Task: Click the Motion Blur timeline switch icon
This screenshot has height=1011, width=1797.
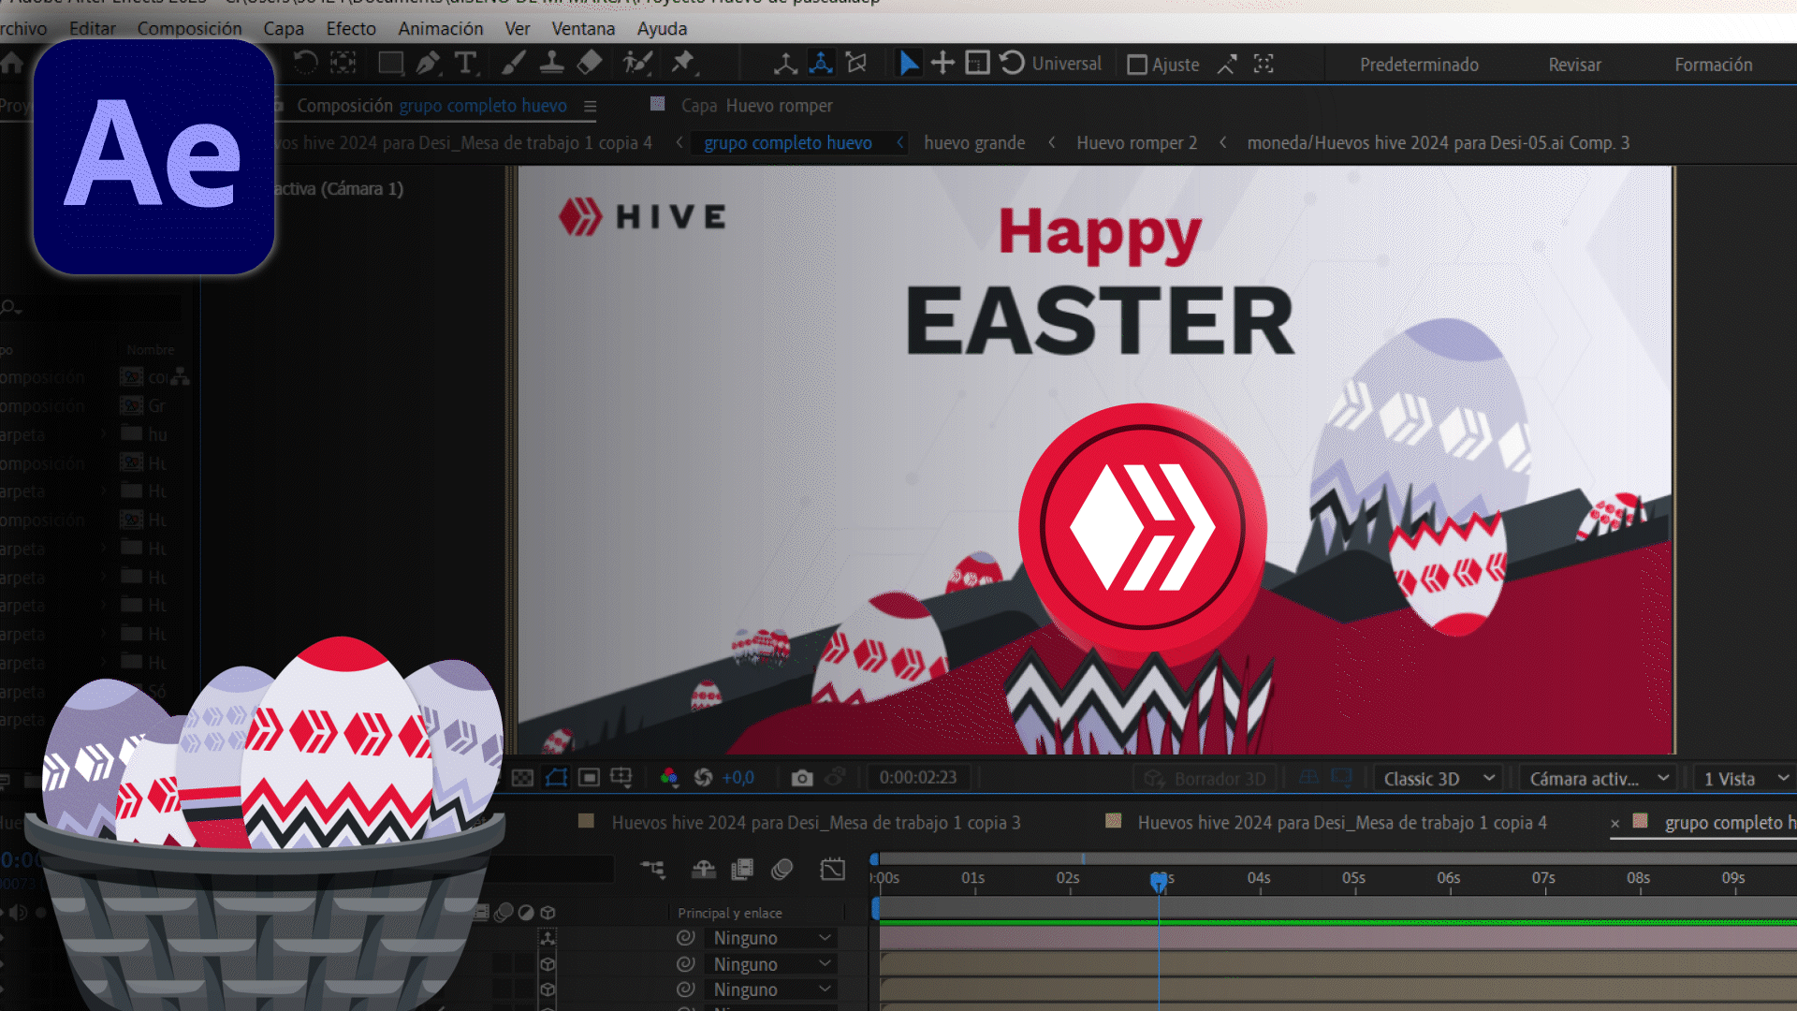Action: pos(782,870)
